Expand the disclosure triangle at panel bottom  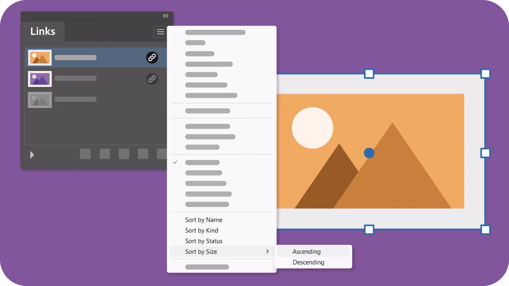[32, 155]
